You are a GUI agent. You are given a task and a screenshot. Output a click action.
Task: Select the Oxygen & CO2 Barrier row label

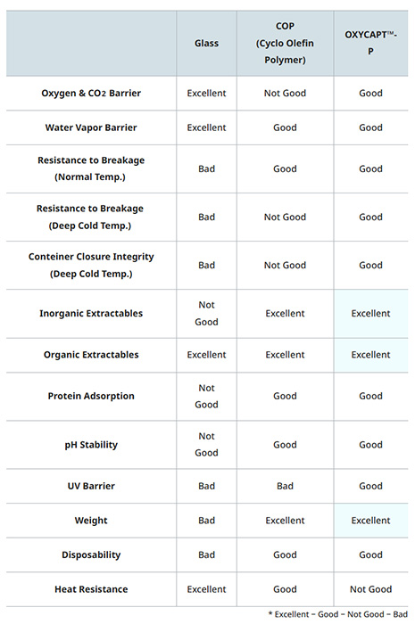(91, 93)
